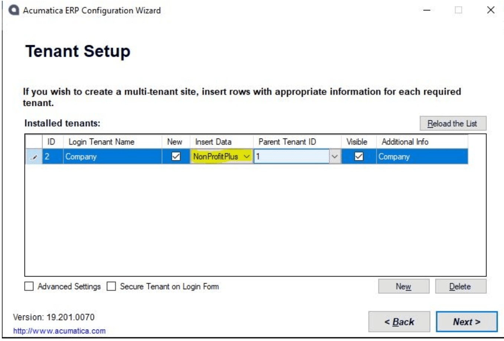The height and width of the screenshot is (341, 504).
Task: Click the Insert Data column header
Action: coord(222,142)
